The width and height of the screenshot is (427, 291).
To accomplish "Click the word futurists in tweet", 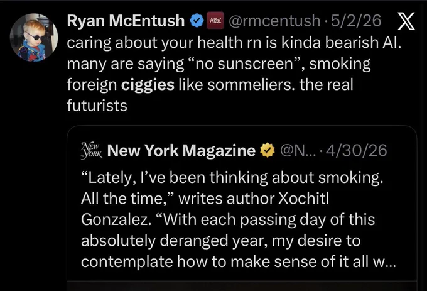I will (x=97, y=106).
